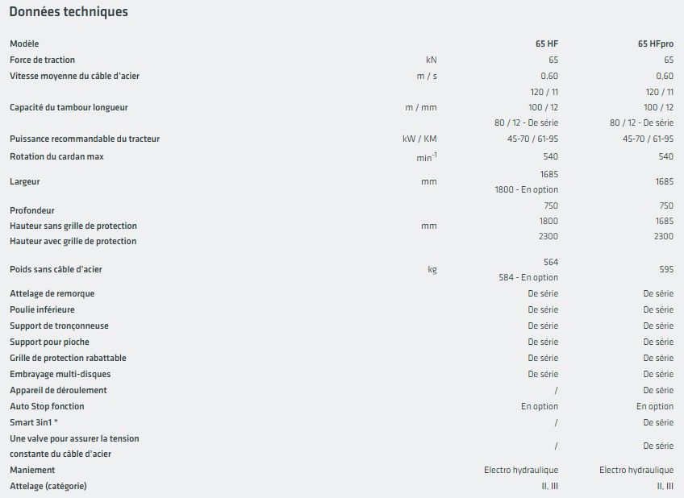Click the "Support de tronçonneuse" label
The height and width of the screenshot is (498, 684).
59,326
